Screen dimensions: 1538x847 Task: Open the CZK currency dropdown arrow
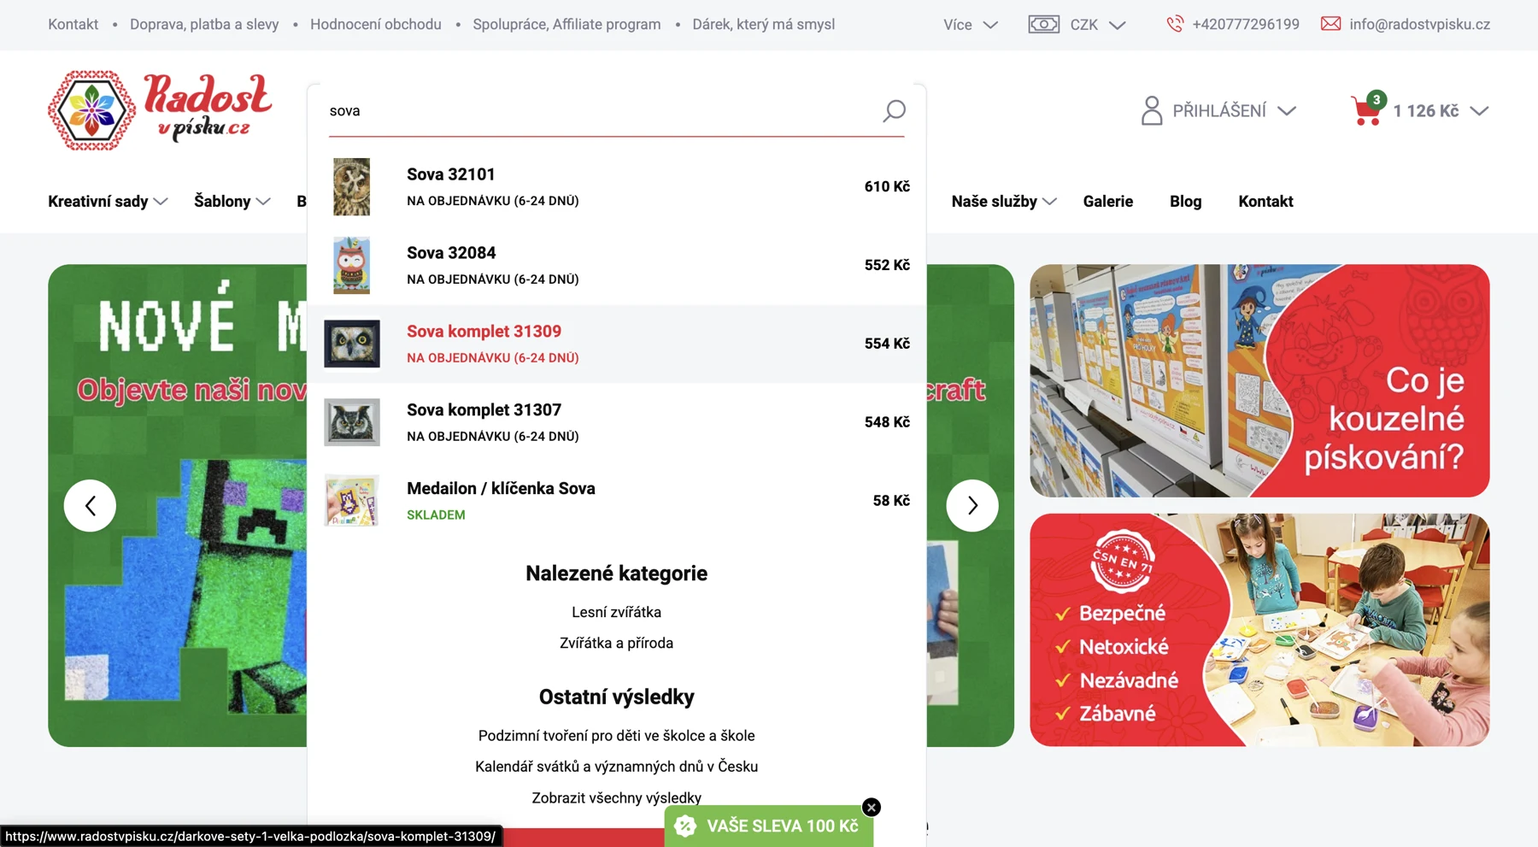click(1117, 25)
